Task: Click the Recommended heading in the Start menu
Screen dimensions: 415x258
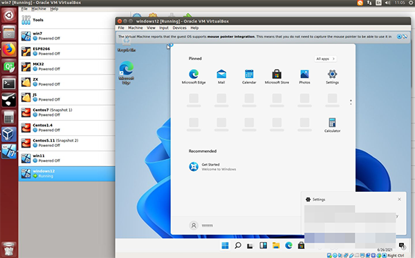Action: point(203,151)
